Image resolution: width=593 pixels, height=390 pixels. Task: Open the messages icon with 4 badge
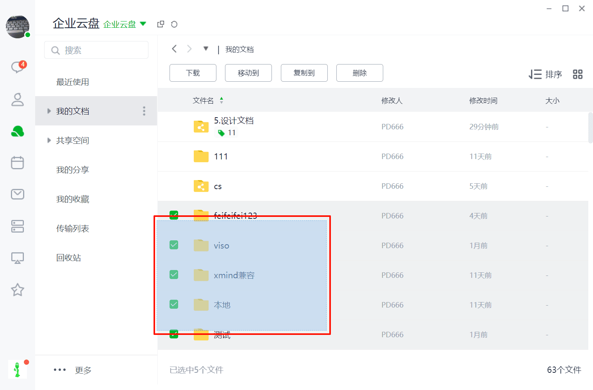coord(18,67)
